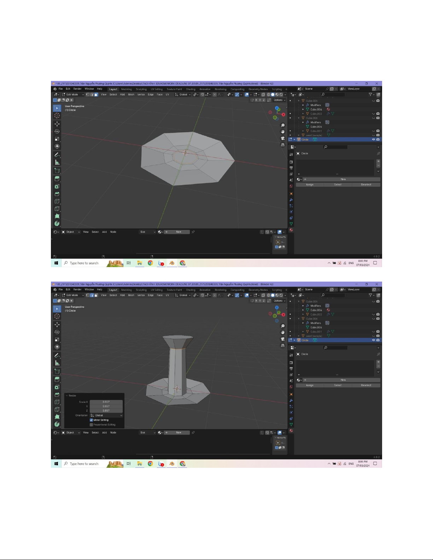Open the Mesh menu in top window header

point(131,95)
